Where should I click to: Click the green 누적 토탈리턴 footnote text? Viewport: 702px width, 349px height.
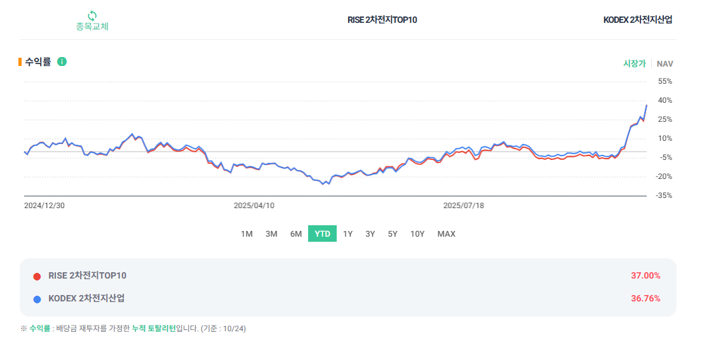coord(154,329)
